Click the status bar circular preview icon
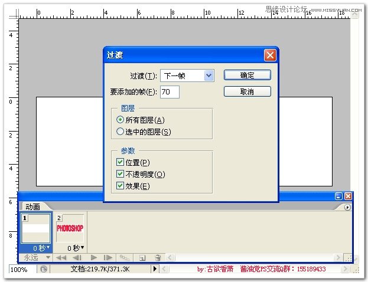This screenshot has width=368, height=282. coord(44,269)
